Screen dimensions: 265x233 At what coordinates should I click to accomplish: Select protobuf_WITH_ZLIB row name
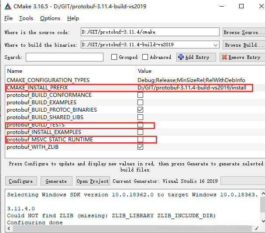click(x=32, y=147)
